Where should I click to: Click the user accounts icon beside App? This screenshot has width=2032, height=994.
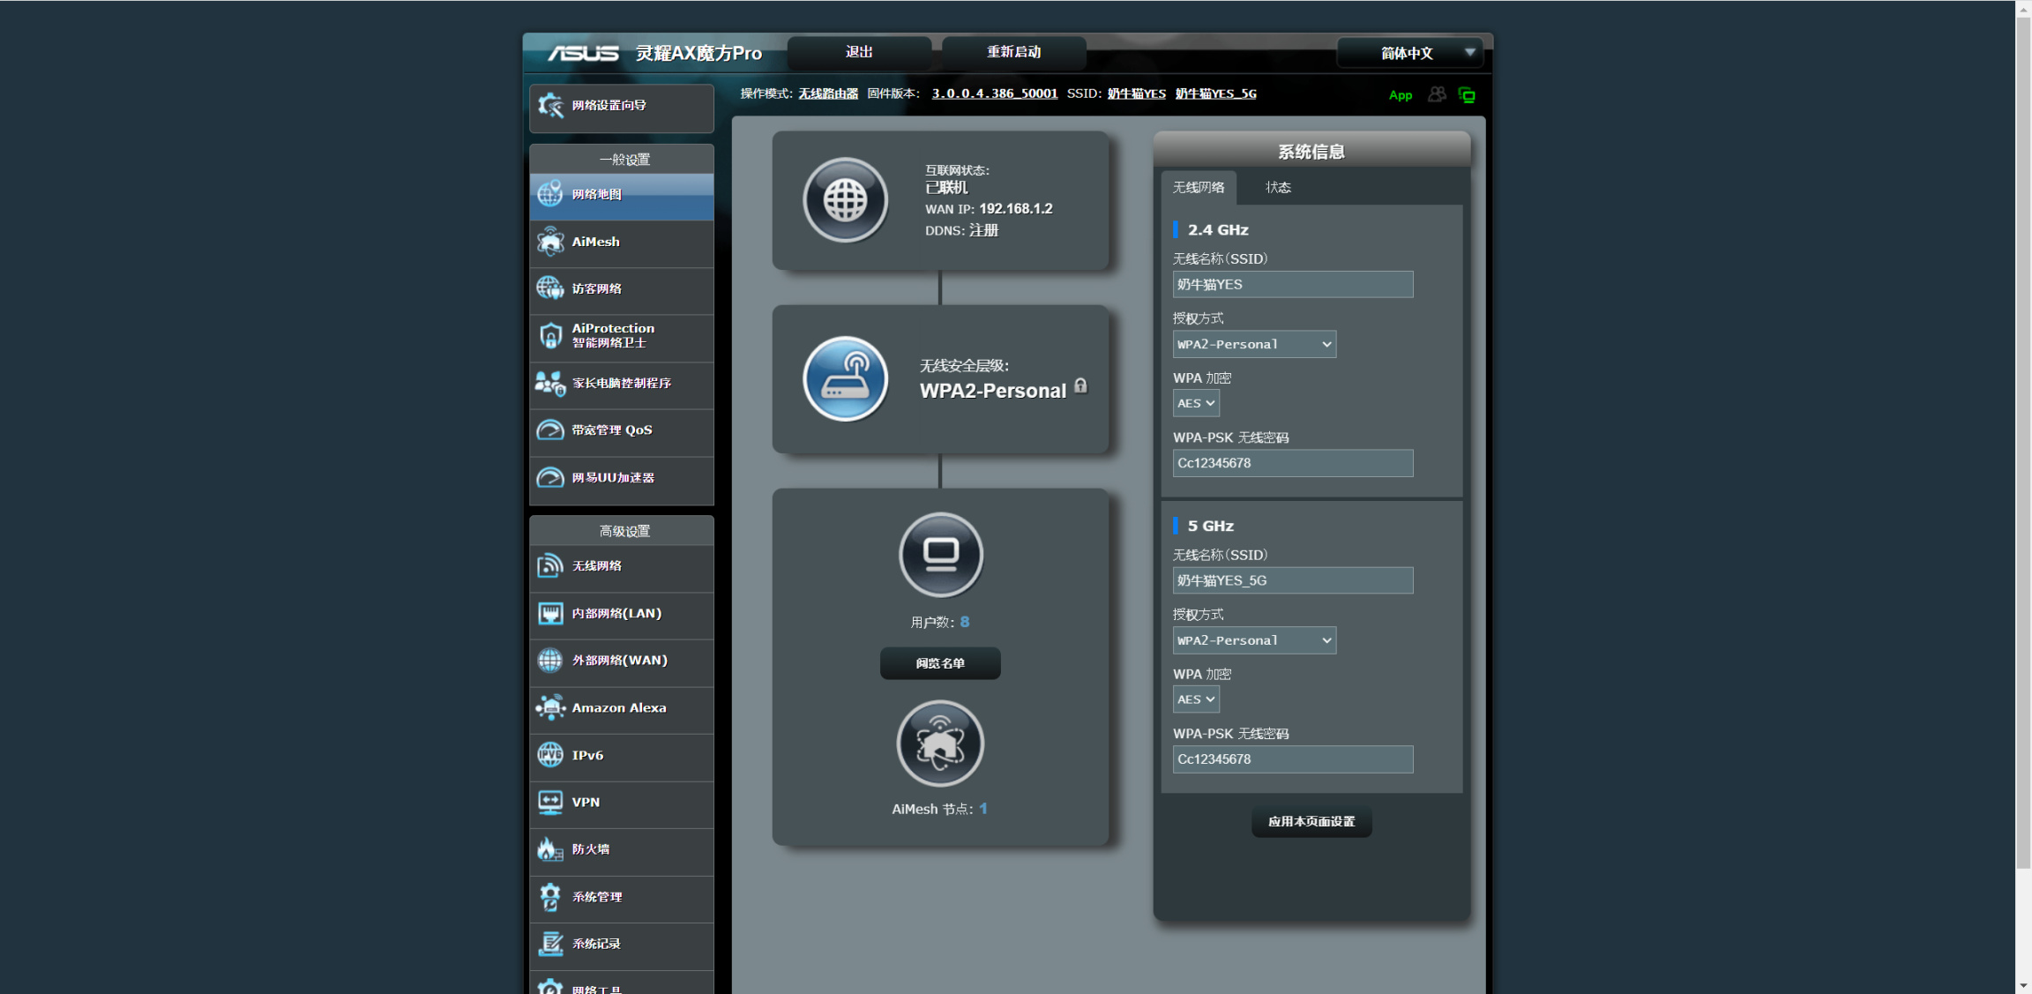point(1437,94)
